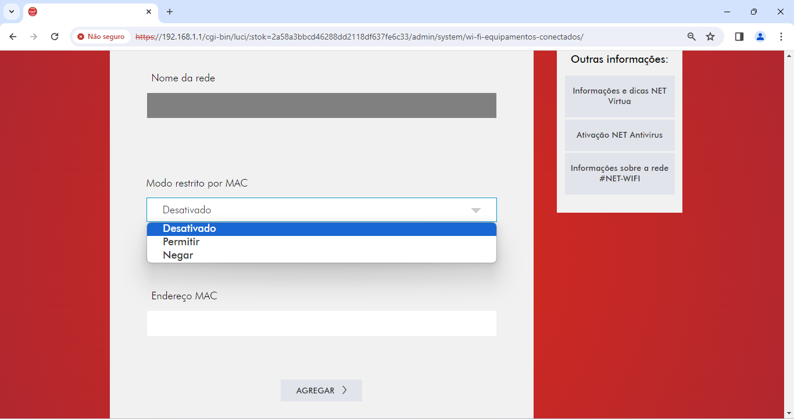Click the browser back arrow

pyautogui.click(x=13, y=37)
